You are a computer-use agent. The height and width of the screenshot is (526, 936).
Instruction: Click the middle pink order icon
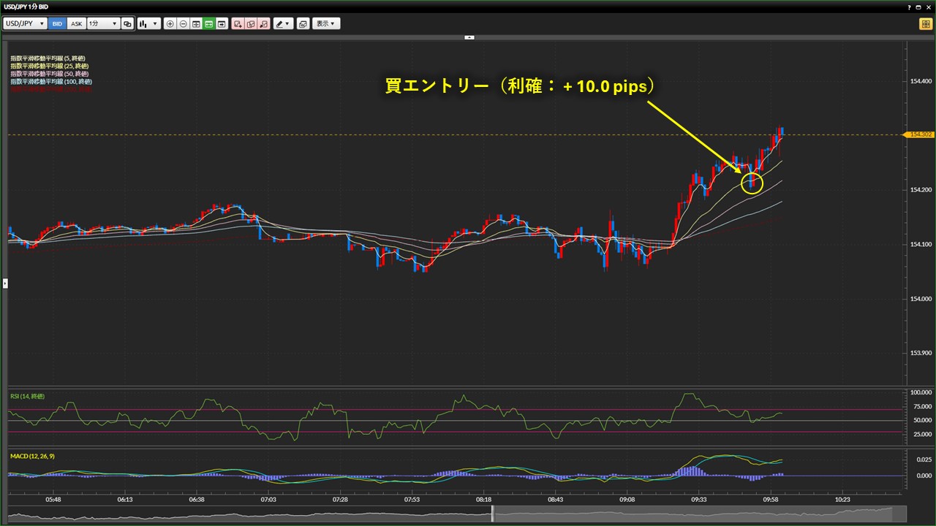(251, 23)
